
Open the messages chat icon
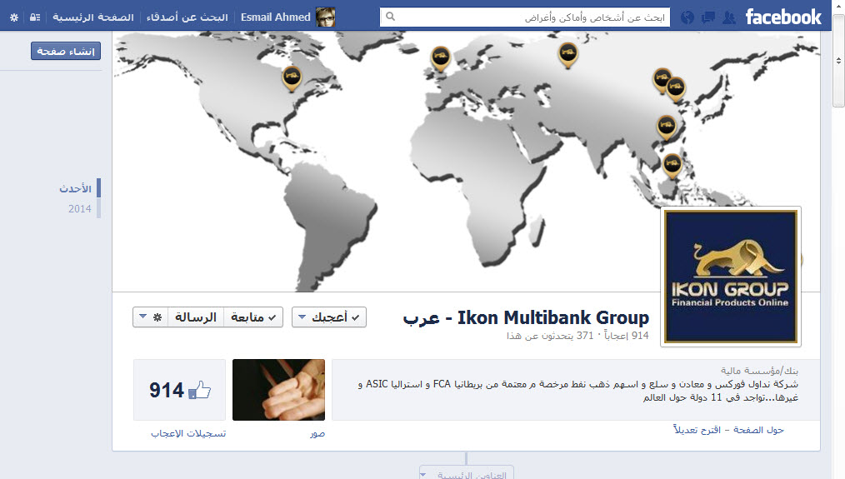point(707,17)
